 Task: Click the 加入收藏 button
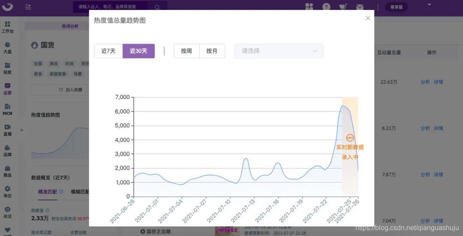(60, 90)
